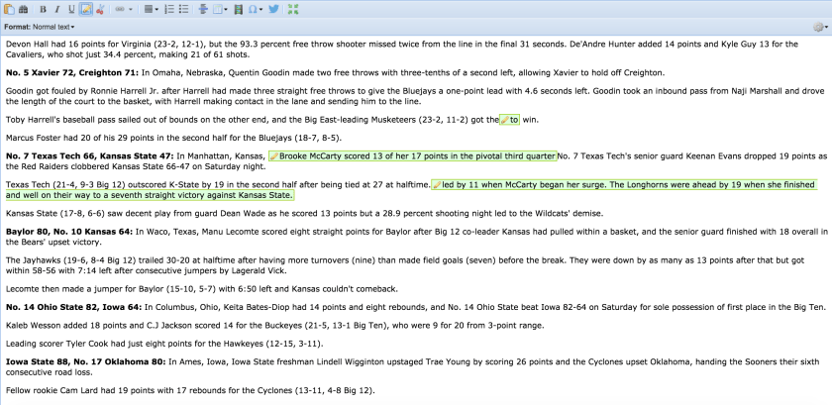Click the highlighted annotation pencil tool
Image resolution: width=832 pixels, height=405 pixels.
click(86, 9)
